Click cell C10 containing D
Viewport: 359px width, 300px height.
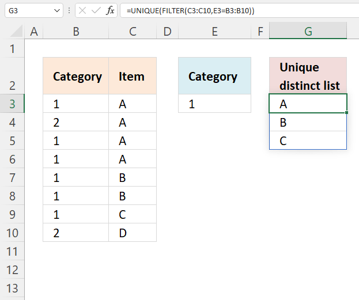tap(133, 233)
